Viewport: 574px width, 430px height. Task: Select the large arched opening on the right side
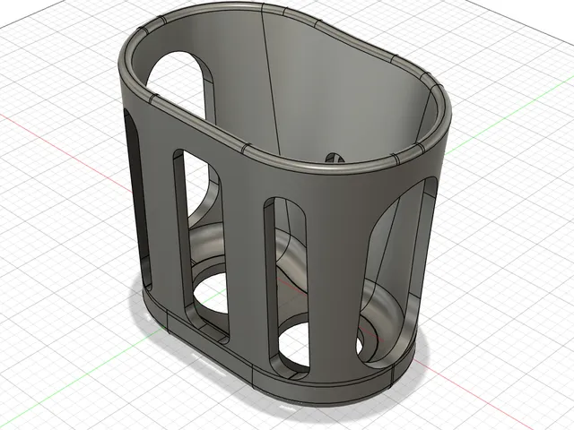(x=397, y=273)
